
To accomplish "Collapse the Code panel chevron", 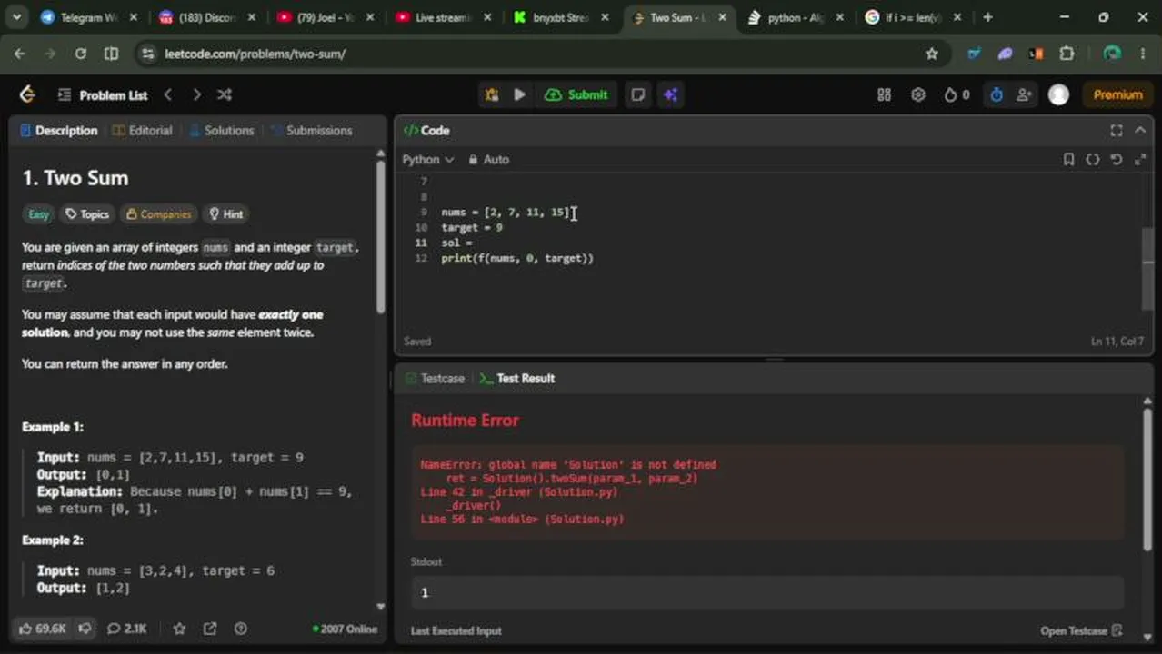I will point(1140,131).
